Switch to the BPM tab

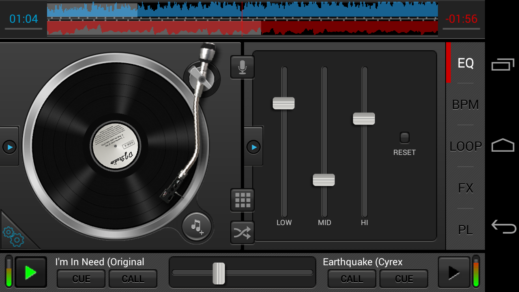(465, 105)
